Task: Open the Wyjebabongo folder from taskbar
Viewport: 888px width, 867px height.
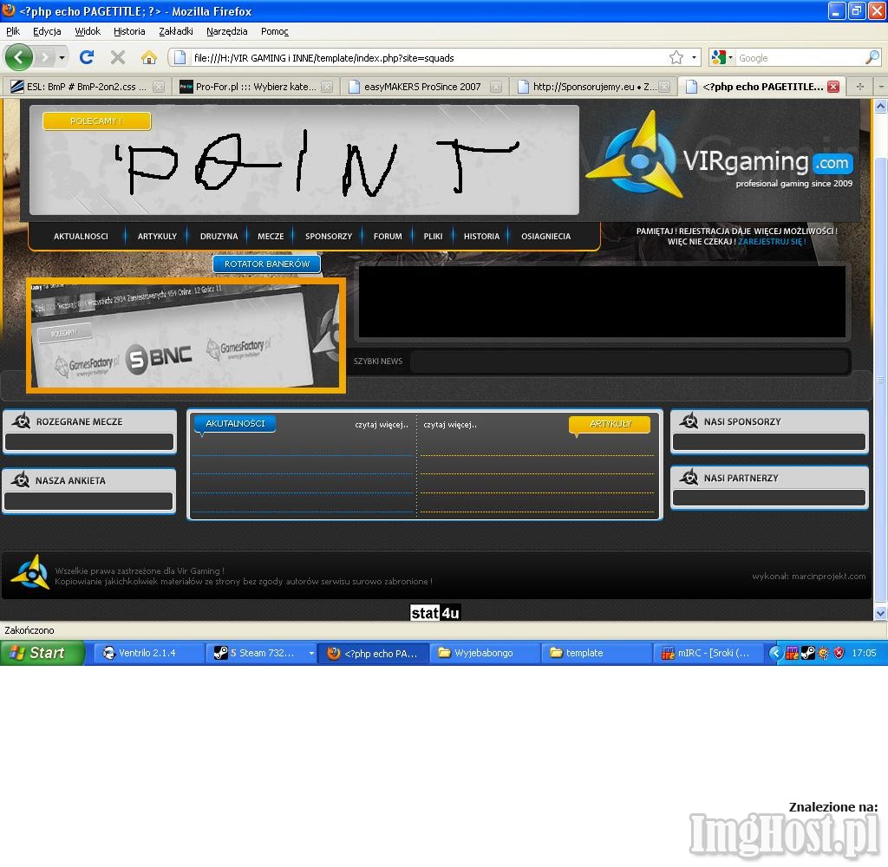Action: 486,653
